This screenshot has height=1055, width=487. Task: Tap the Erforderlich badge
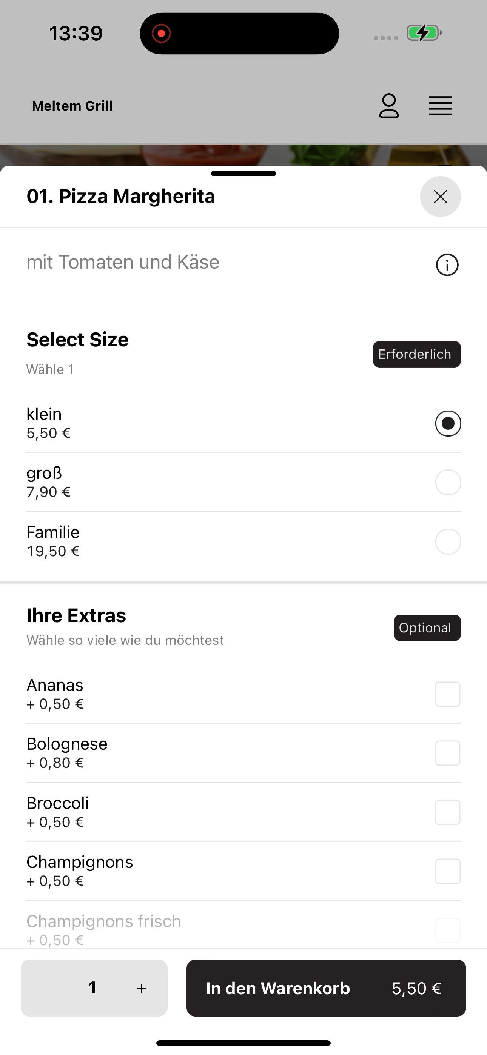coord(417,354)
